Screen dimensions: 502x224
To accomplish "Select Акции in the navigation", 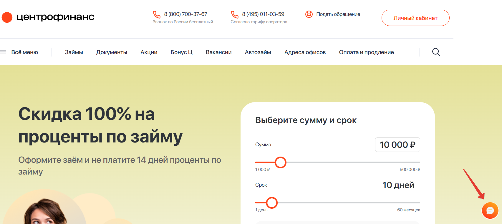I will 149,52.
